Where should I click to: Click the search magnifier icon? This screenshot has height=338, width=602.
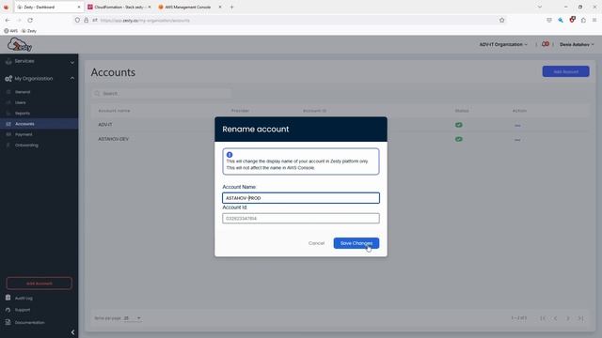(x=97, y=94)
